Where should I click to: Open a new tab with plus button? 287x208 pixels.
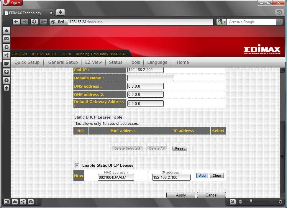coord(60,12)
